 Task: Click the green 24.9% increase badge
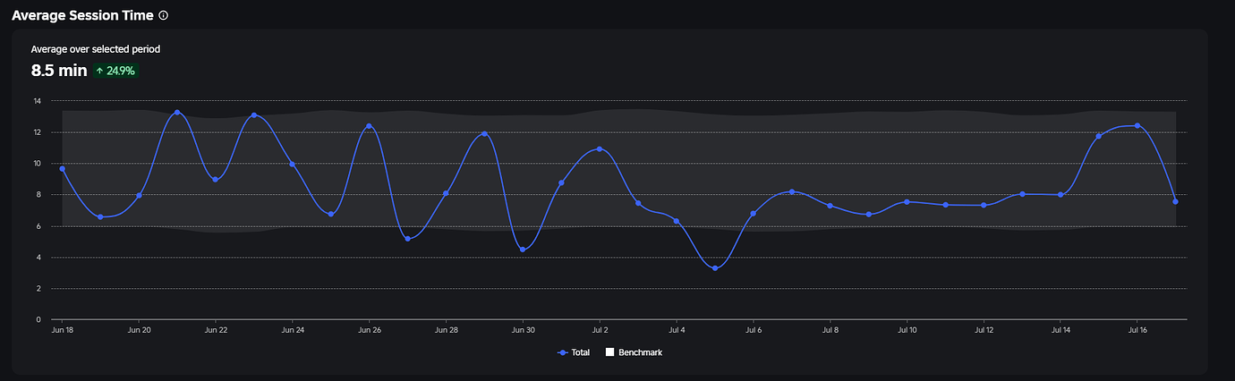coord(115,71)
